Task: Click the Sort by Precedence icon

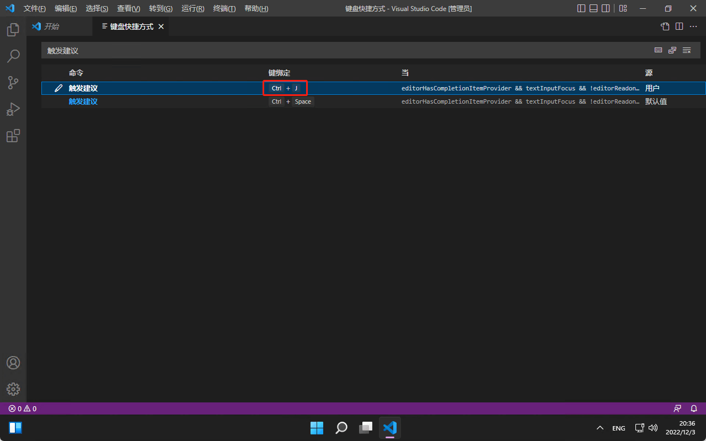Action: [x=672, y=50]
